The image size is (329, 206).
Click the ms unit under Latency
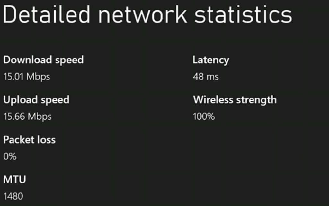click(x=213, y=77)
